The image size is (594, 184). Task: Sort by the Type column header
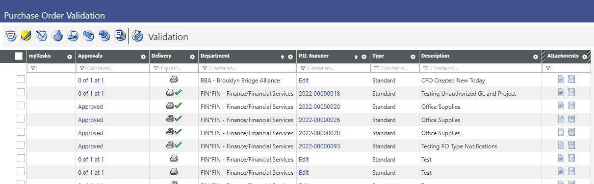coord(378,56)
